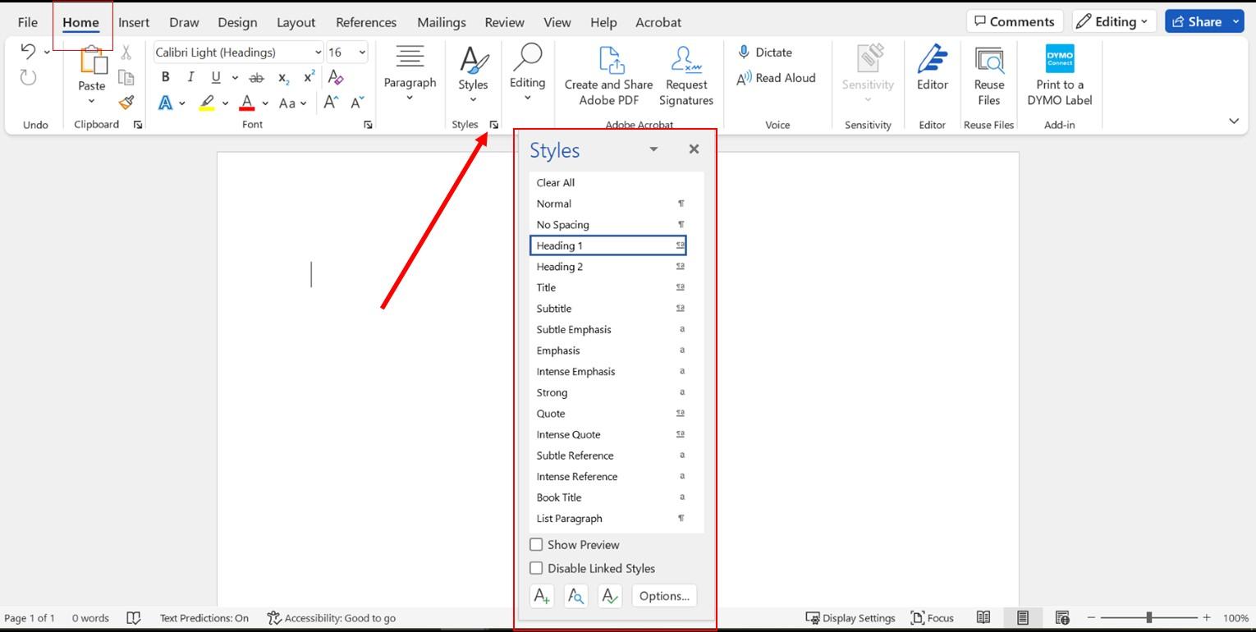Click the Clear All Formatting icon

click(x=335, y=77)
